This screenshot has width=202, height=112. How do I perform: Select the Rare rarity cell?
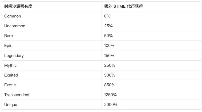click(x=9, y=36)
